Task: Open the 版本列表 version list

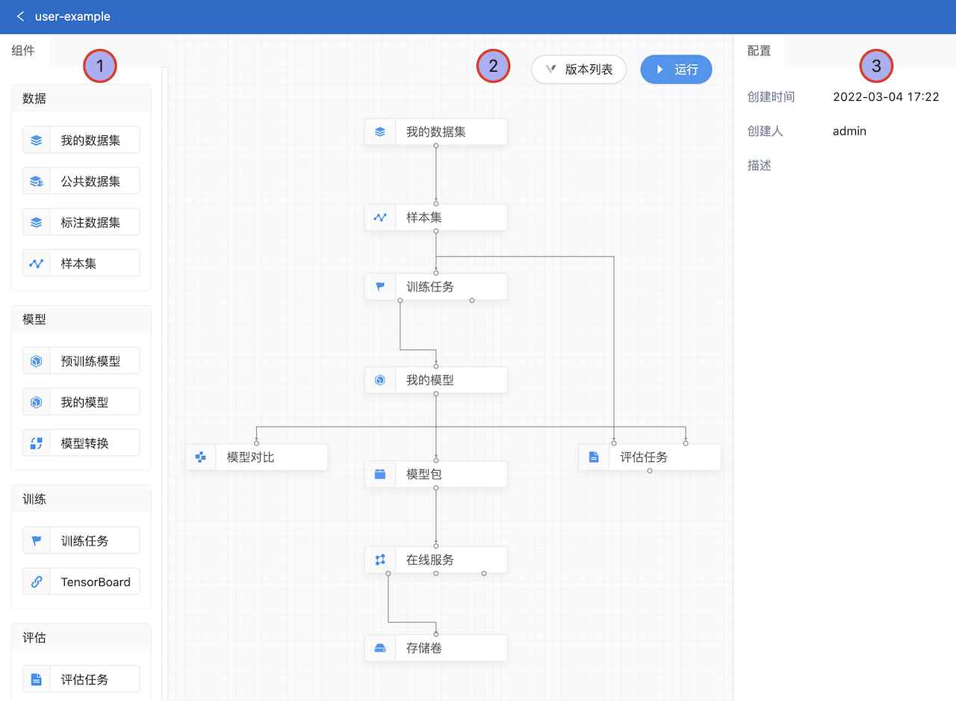Action: coord(579,70)
